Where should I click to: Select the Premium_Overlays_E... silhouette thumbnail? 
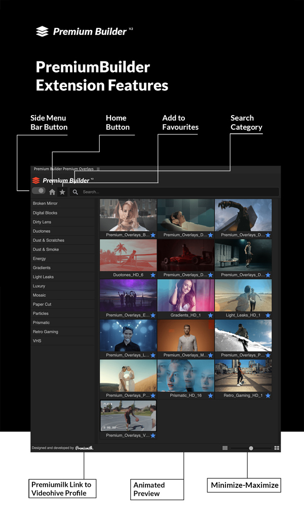[128, 296]
